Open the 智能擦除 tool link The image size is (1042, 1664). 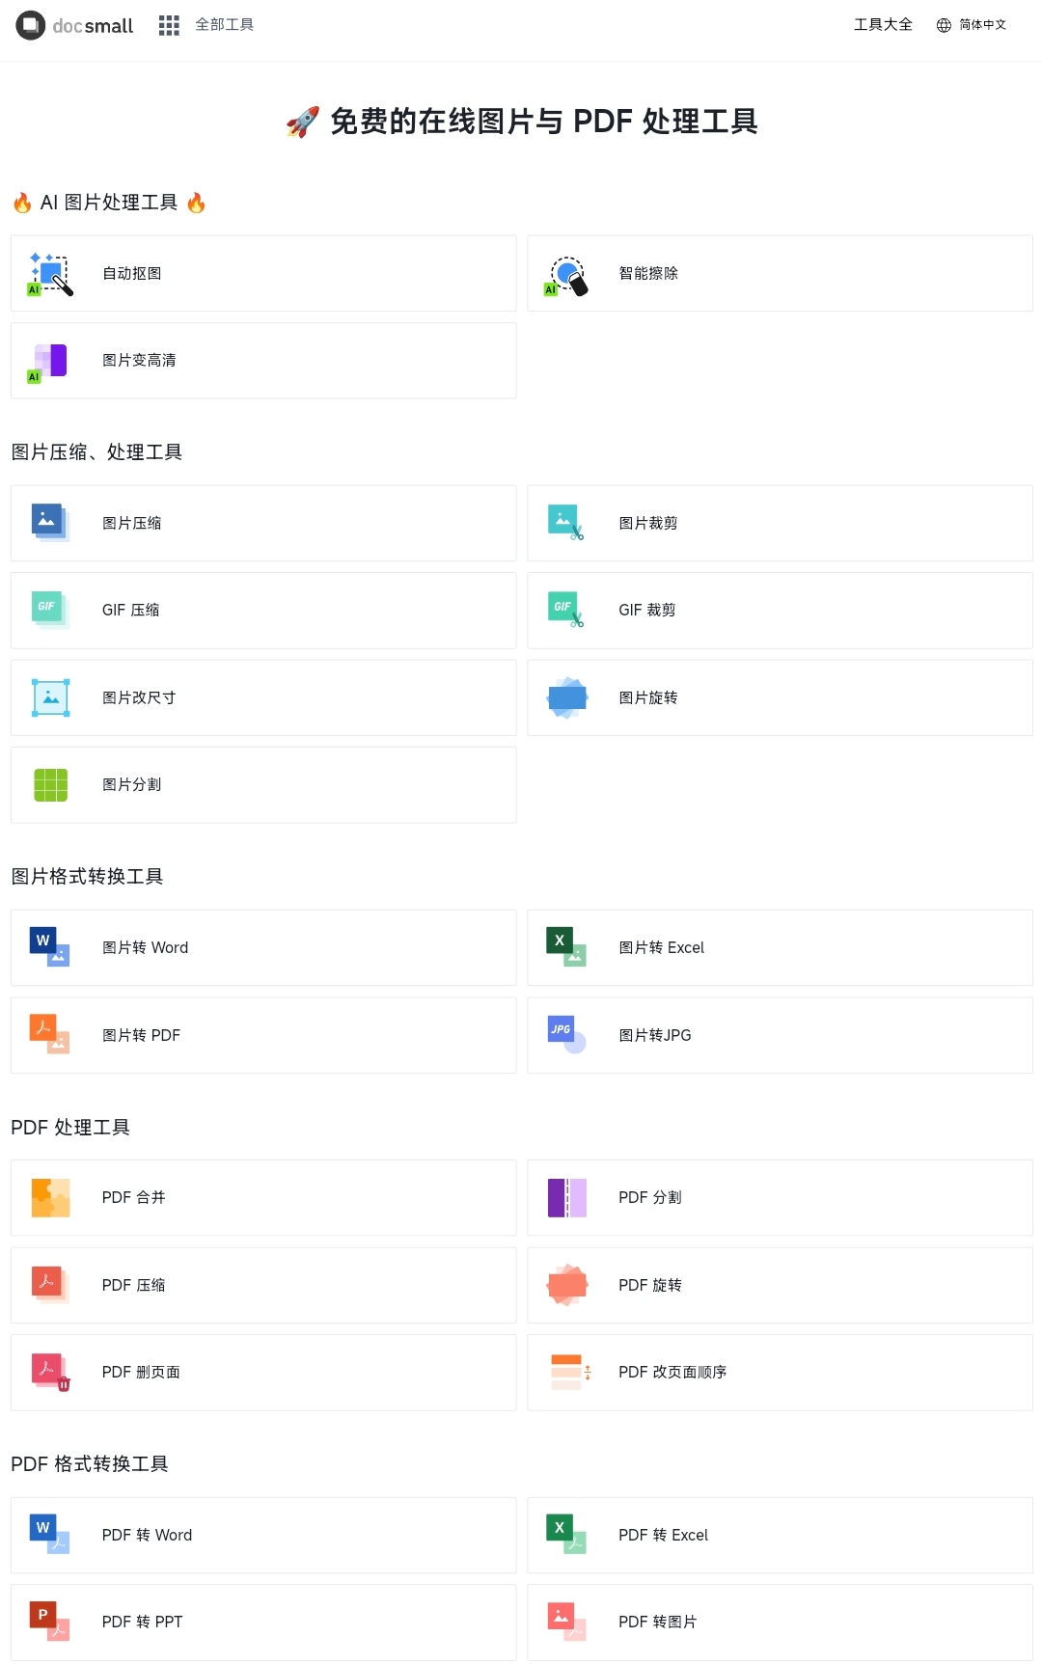coord(781,273)
